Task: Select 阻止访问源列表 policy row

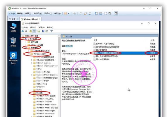Action: click(x=124, y=59)
